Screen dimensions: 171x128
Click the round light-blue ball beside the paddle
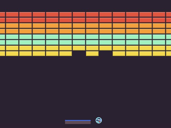(x=99, y=120)
